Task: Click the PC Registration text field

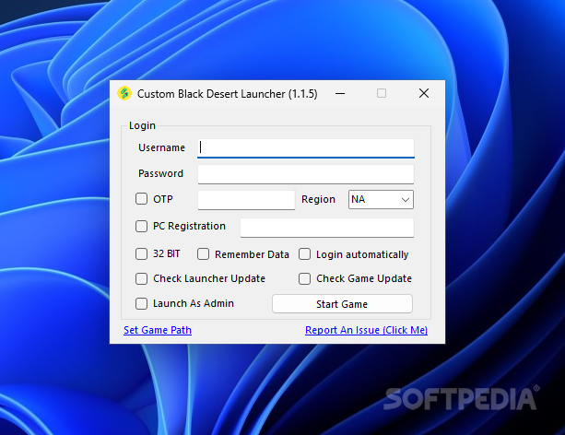Action: [327, 228]
